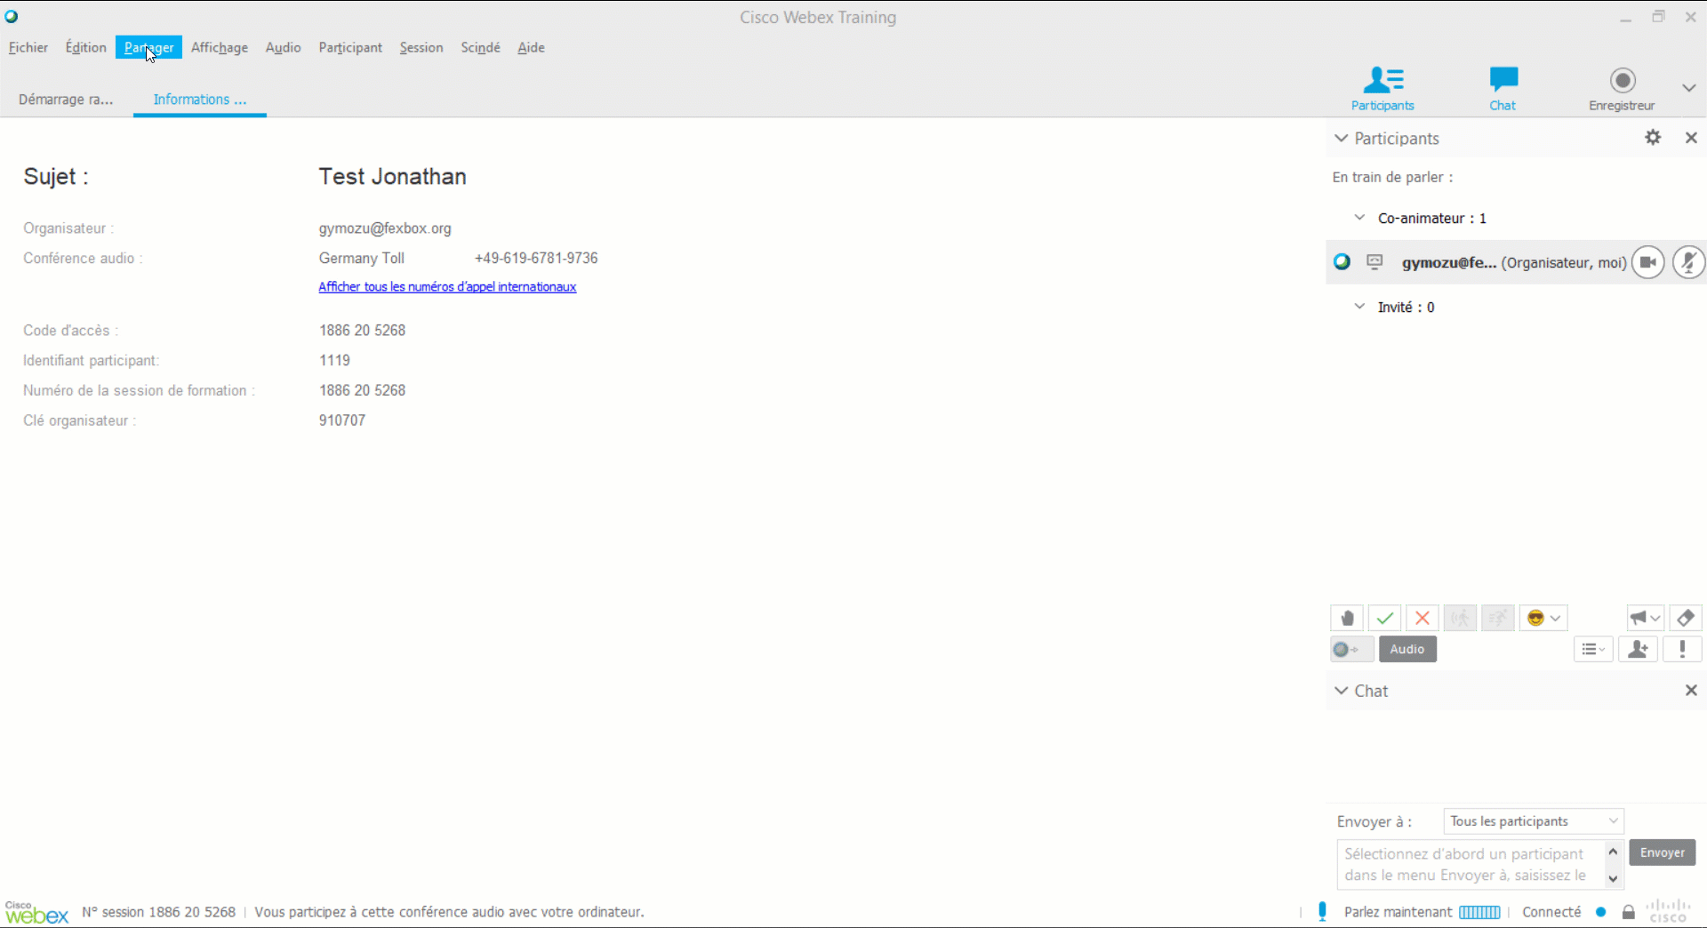This screenshot has width=1707, height=928.
Task: Click the international call-in numbers link
Action: pos(447,287)
